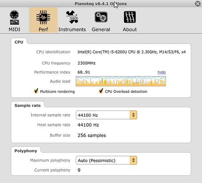This screenshot has height=183, width=202.
Task: Switch to the General tab label
Action: pos(101,30)
